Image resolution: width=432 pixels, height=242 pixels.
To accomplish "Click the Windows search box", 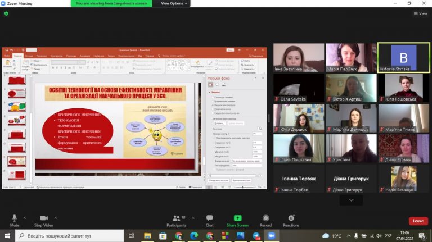I will (69, 236).
